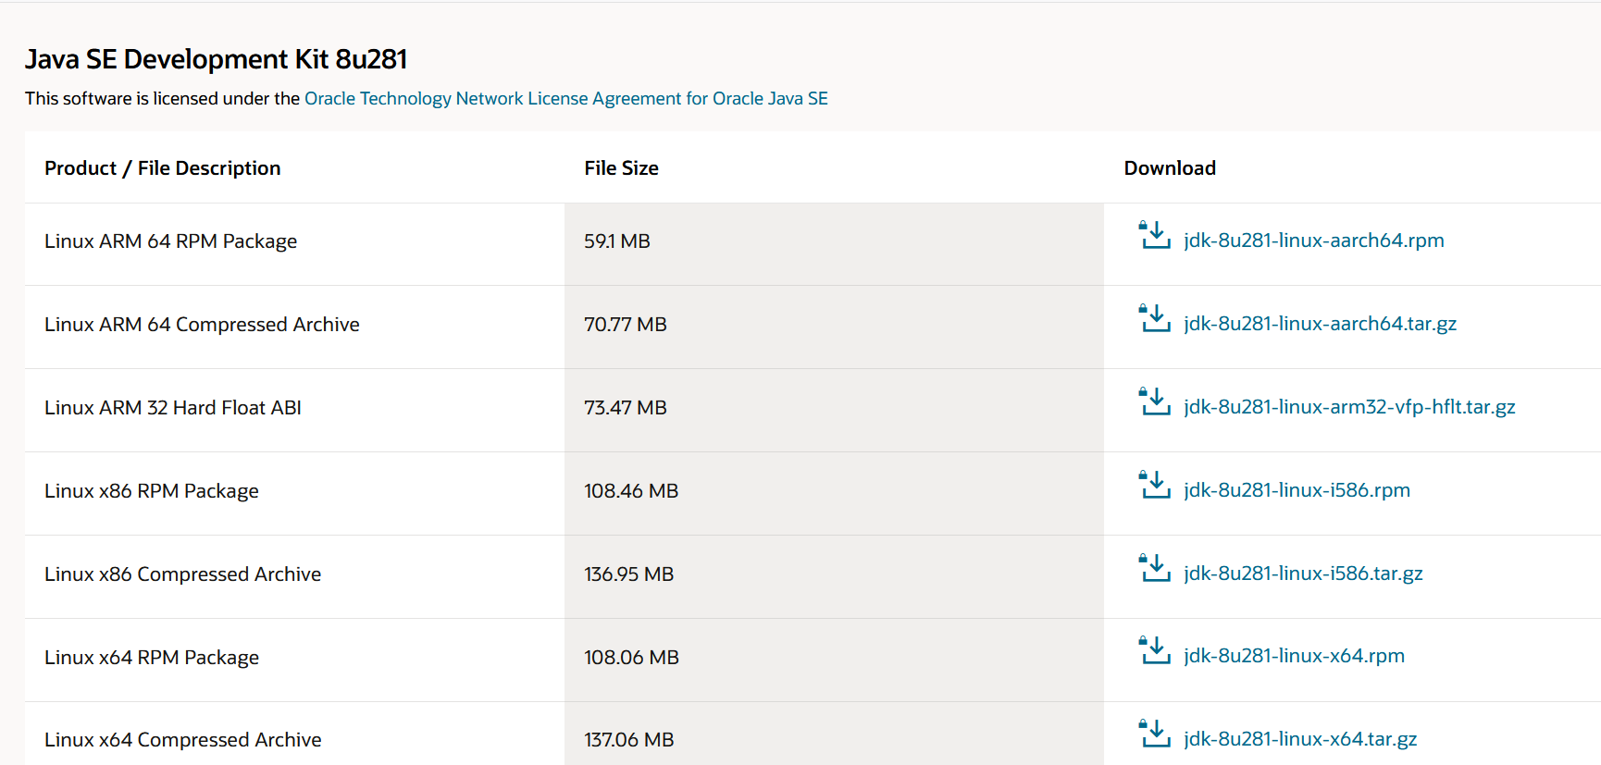
Task: Download jdk-8u281-linux-aarch64.tar.gz link
Action: pyautogui.click(x=1320, y=324)
